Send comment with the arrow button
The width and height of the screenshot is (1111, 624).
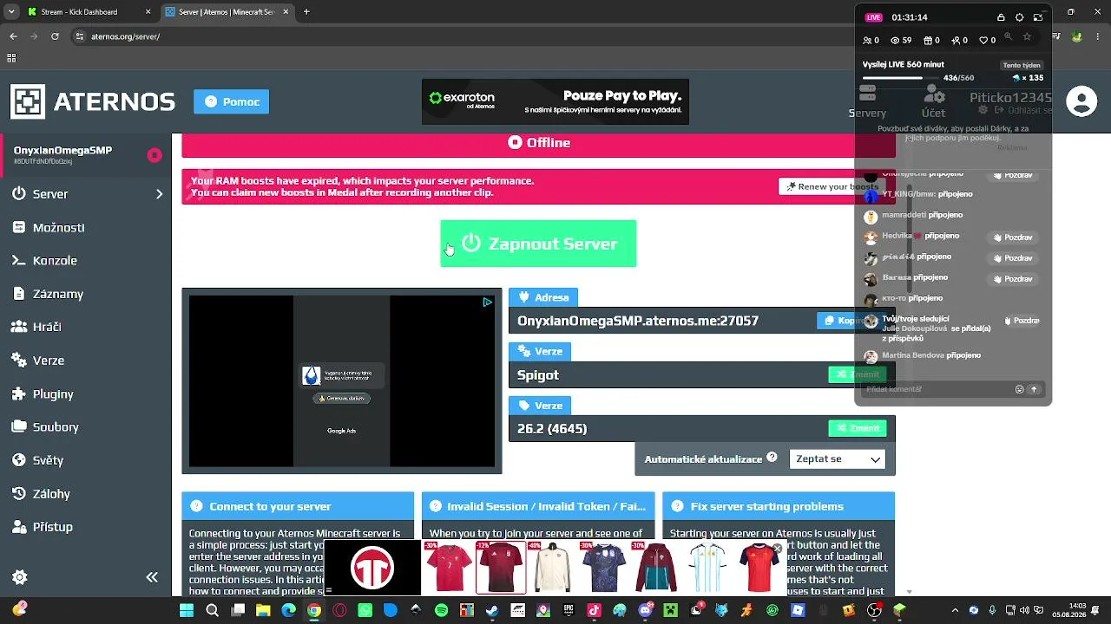pyautogui.click(x=1034, y=389)
